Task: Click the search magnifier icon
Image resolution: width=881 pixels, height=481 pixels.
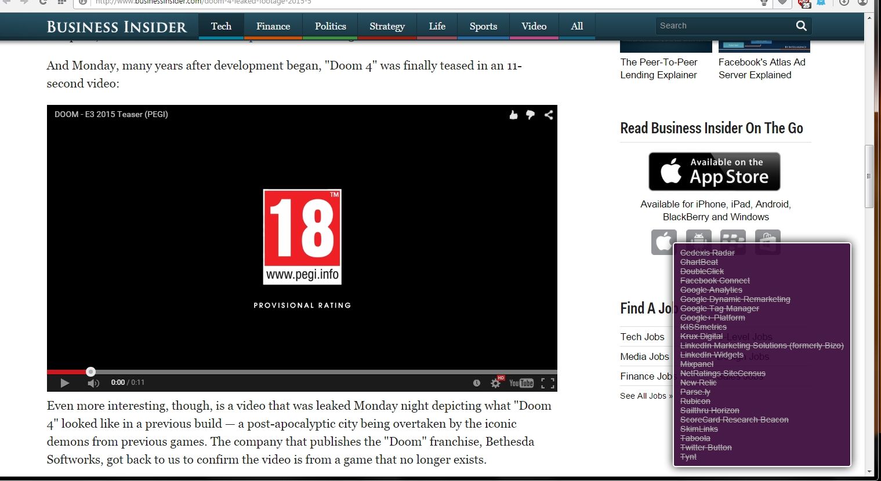Action: (802, 25)
